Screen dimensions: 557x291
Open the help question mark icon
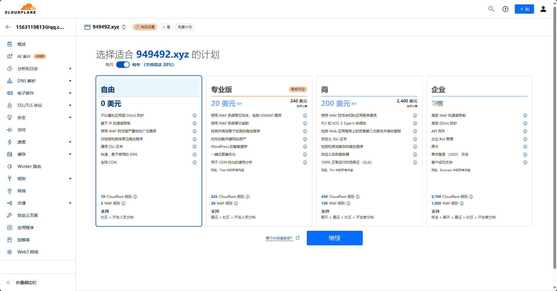pyautogui.click(x=505, y=9)
